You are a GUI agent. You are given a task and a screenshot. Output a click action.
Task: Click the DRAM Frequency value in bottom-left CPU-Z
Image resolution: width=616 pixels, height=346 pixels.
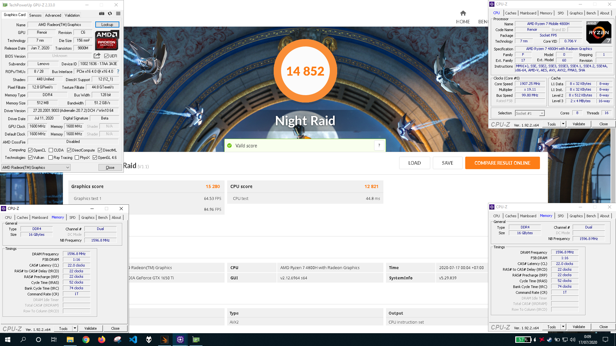tap(76, 254)
